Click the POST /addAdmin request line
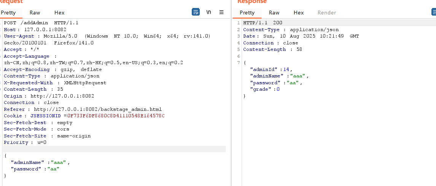 pyautogui.click(x=41, y=23)
